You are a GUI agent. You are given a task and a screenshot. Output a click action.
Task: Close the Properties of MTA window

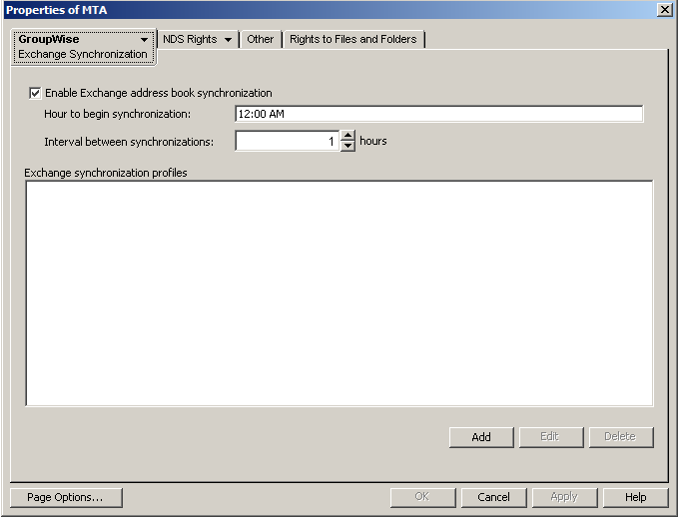[664, 10]
